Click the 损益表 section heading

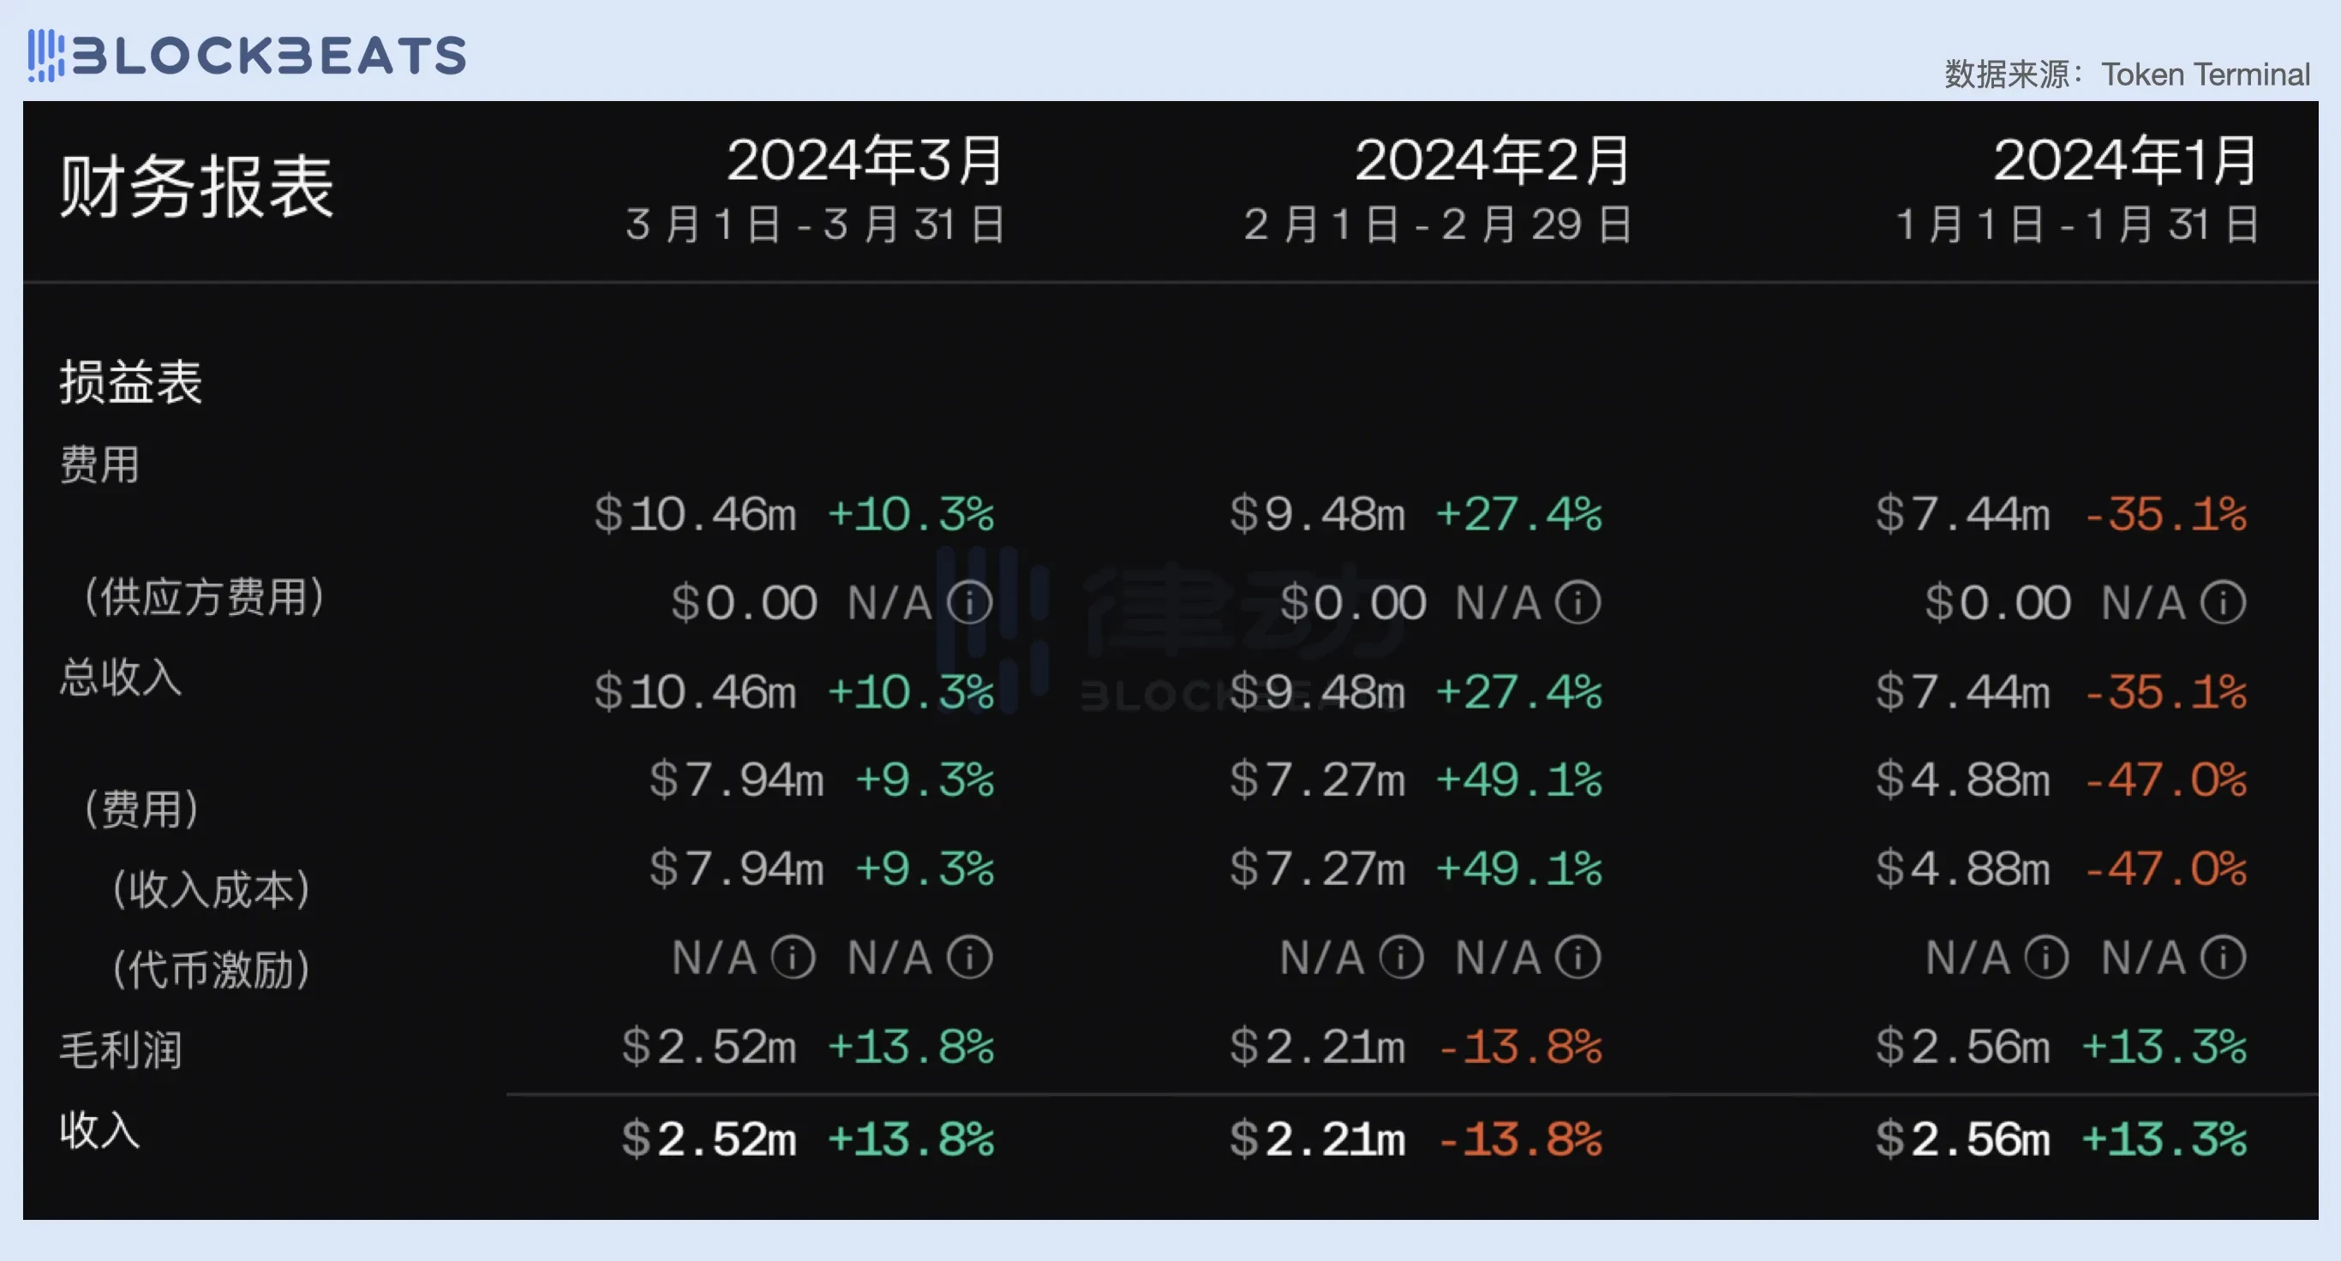131,381
